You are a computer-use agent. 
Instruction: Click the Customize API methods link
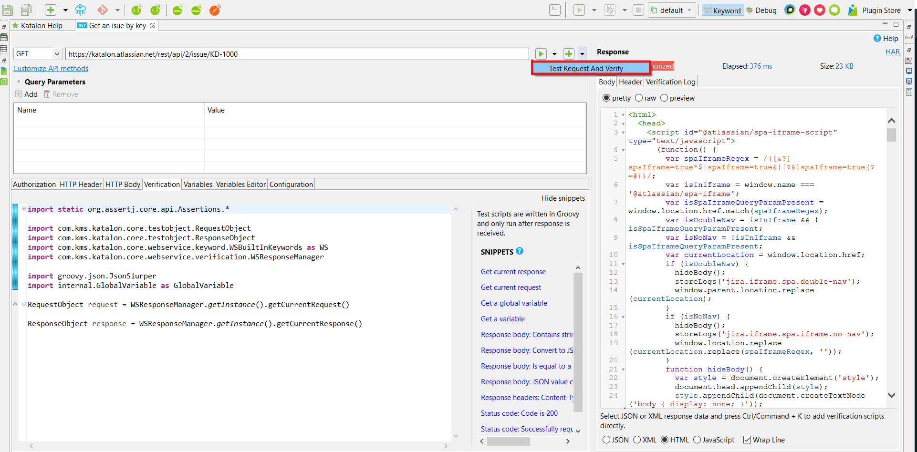[51, 69]
